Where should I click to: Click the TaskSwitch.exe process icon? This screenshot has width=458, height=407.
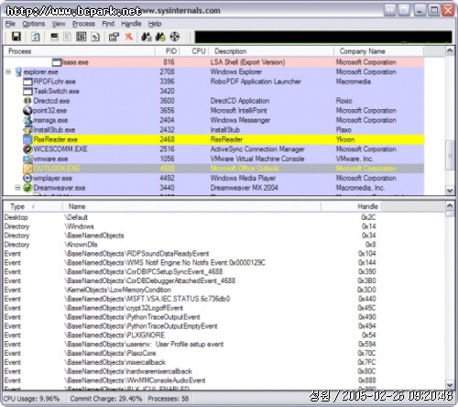[27, 91]
